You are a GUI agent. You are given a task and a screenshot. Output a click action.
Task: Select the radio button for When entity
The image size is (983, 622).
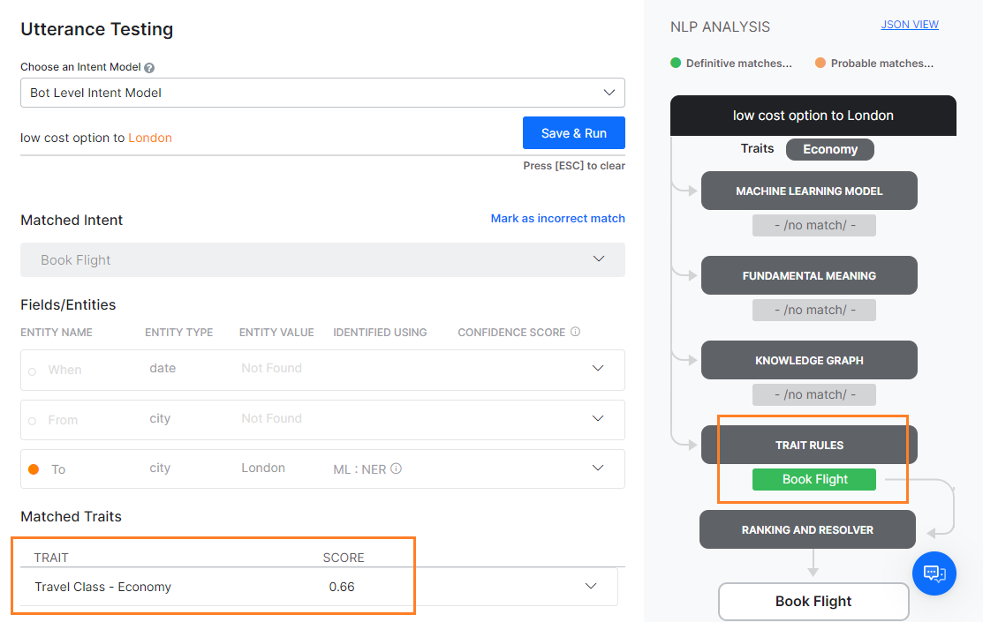(x=33, y=371)
